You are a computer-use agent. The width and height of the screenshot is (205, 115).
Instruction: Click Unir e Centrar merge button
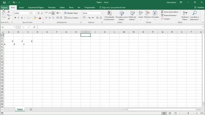(x=71, y=18)
